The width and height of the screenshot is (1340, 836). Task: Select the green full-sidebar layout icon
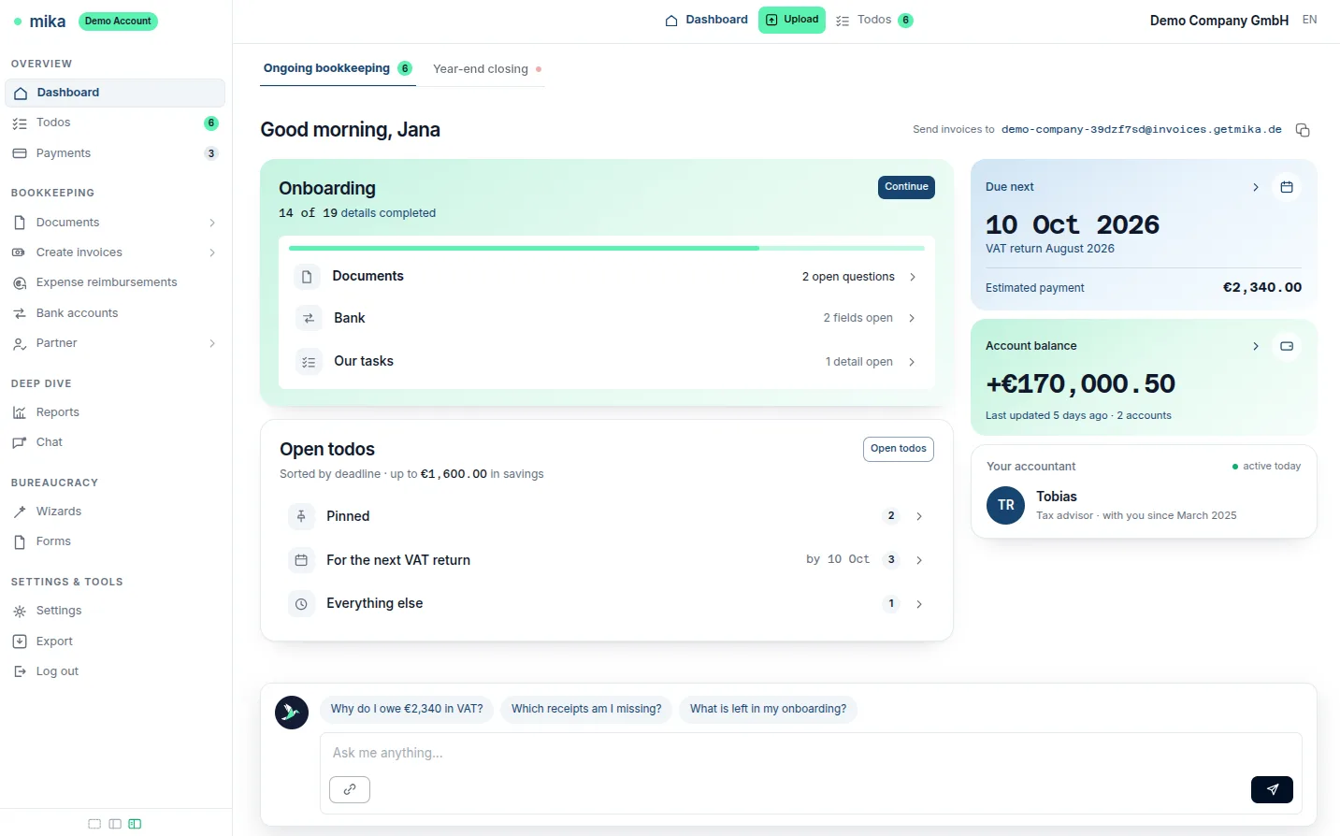135,824
